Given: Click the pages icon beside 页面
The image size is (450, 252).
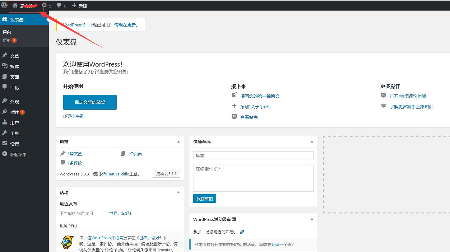Looking at the screenshot, I should (5, 77).
